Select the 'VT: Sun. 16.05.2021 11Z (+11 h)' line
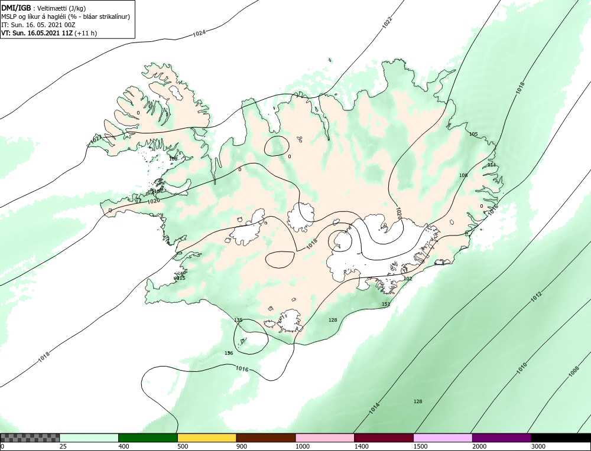Viewport: 591px width, 451px height. click(x=49, y=33)
